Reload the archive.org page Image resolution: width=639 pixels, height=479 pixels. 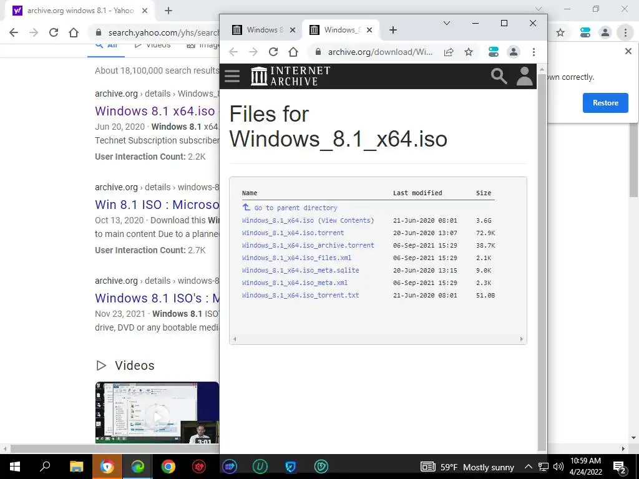(x=273, y=52)
